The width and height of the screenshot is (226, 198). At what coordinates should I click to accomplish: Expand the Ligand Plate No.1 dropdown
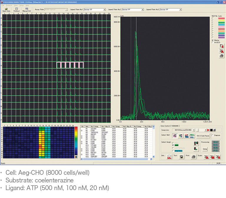(x=104, y=10)
